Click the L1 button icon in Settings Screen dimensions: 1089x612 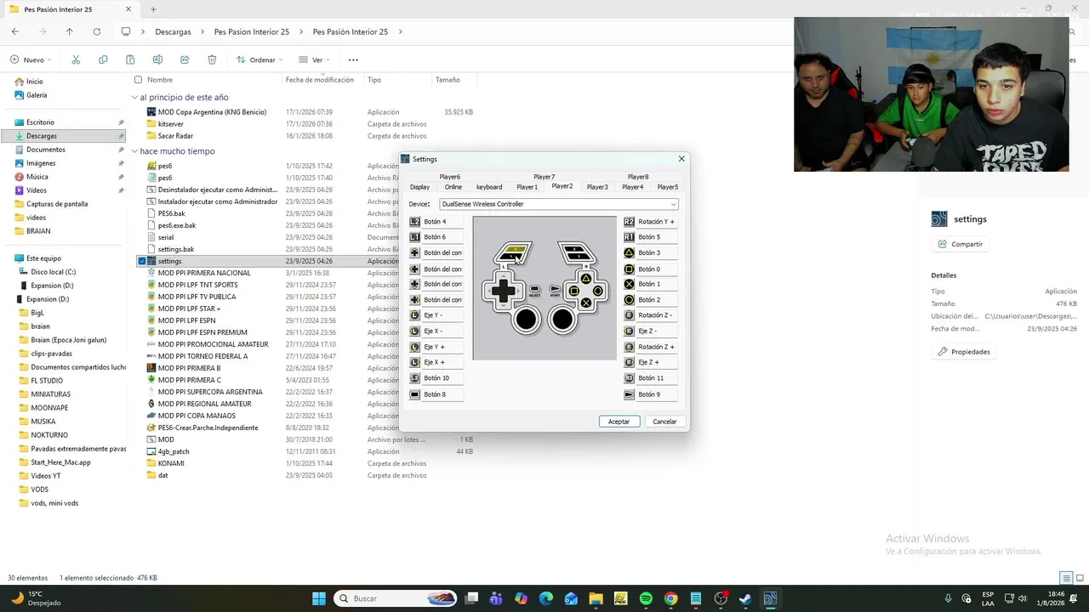(x=415, y=237)
